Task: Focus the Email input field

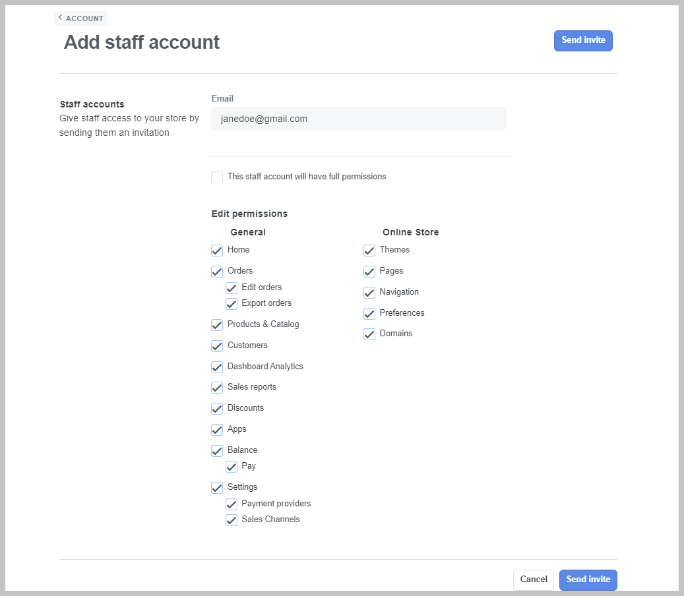Action: pos(359,119)
